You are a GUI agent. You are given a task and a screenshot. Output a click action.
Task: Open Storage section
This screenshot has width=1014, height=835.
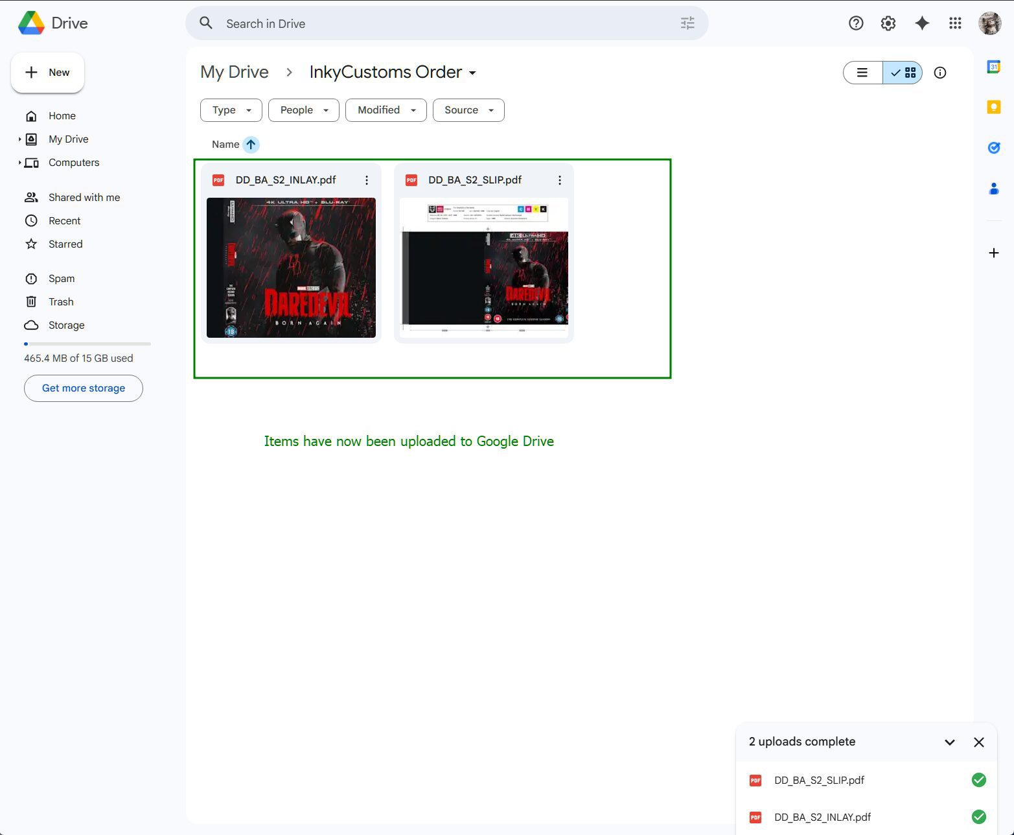66,325
